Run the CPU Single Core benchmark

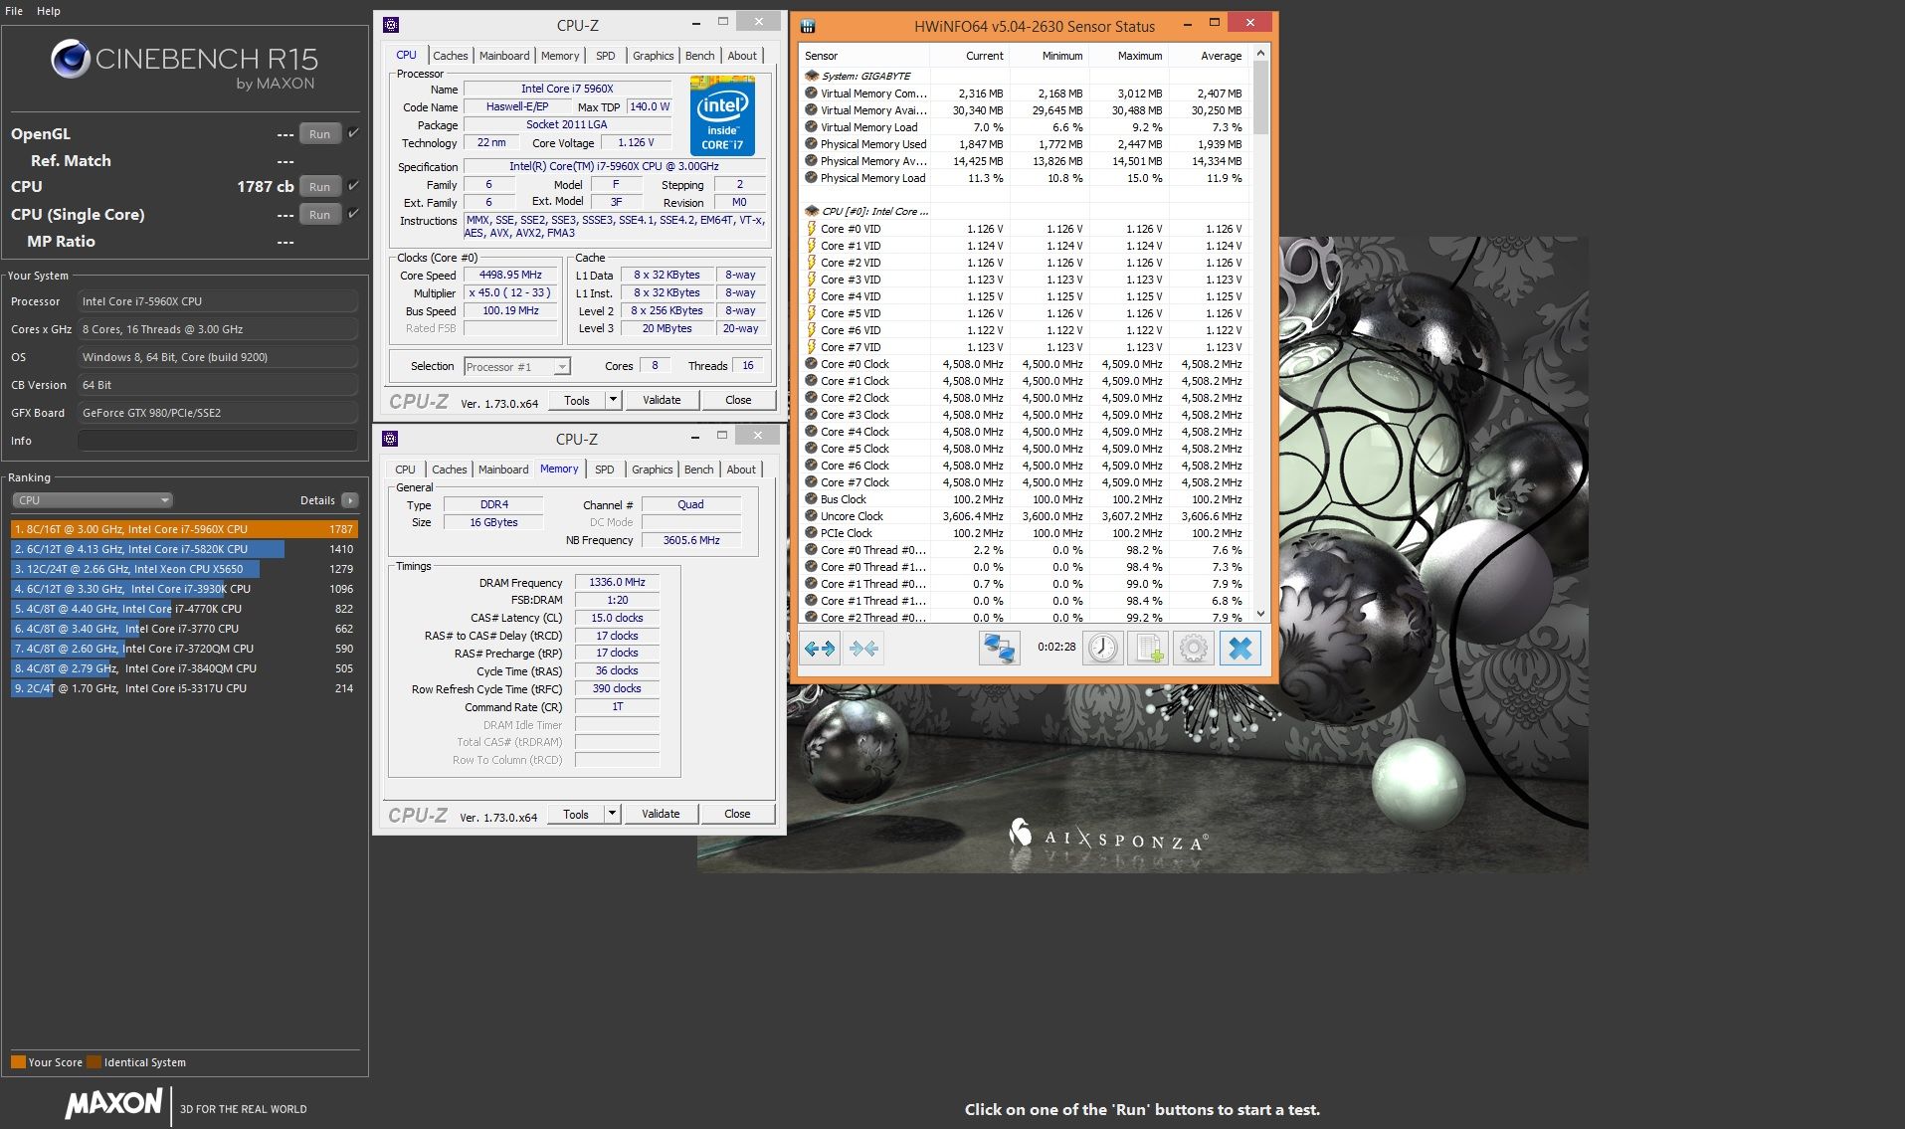point(319,214)
